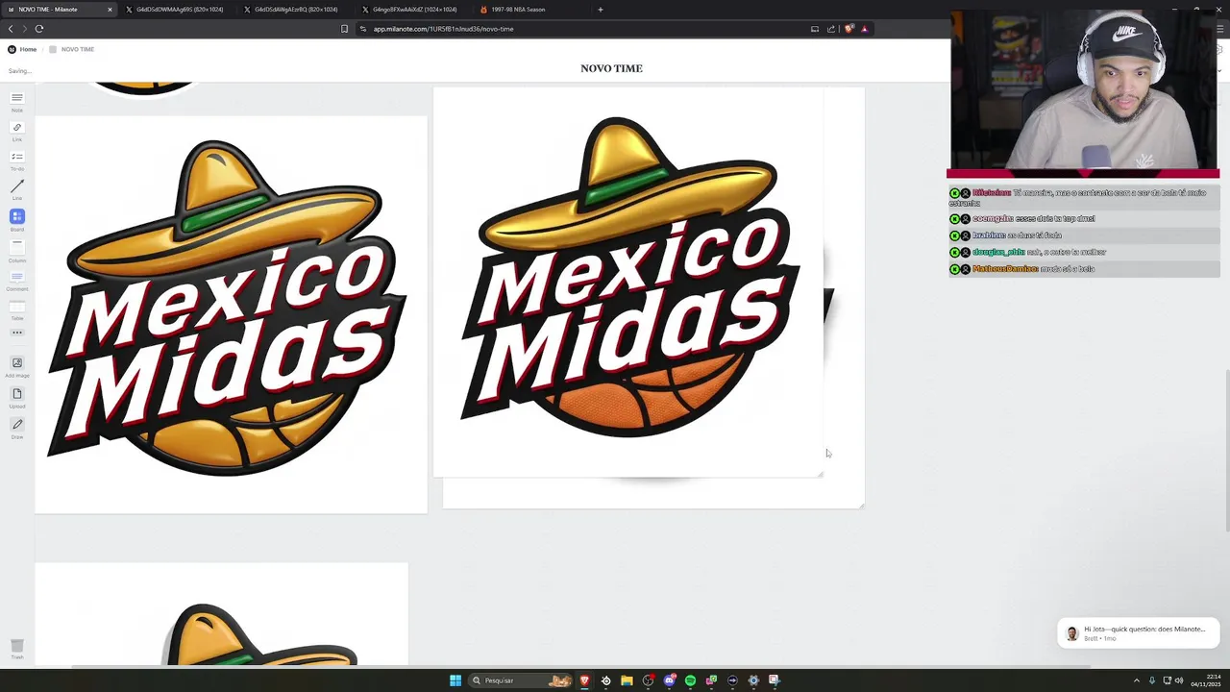Open File Explorer from taskbar
Image resolution: width=1230 pixels, height=692 pixels.
pos(627,680)
